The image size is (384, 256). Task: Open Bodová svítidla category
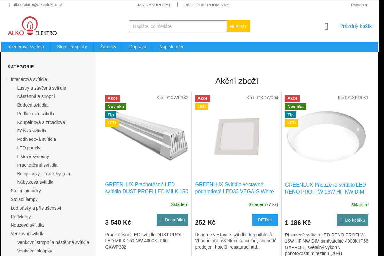(x=32, y=105)
